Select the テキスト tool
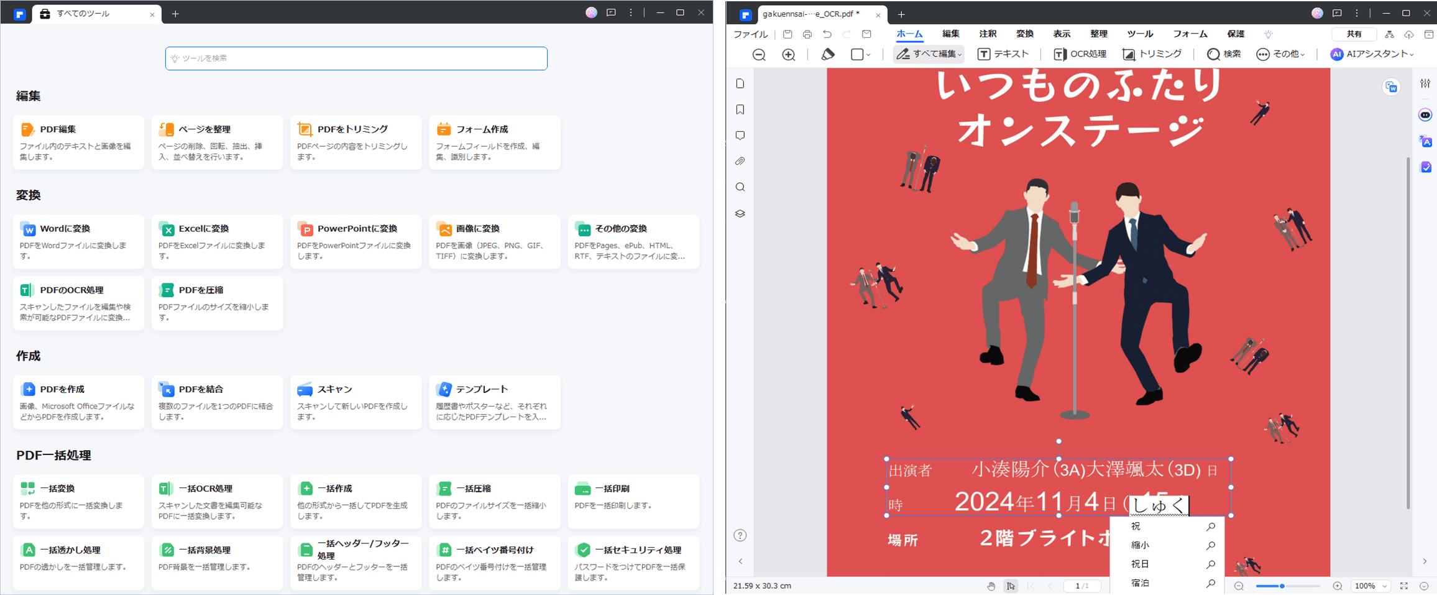 click(1003, 54)
